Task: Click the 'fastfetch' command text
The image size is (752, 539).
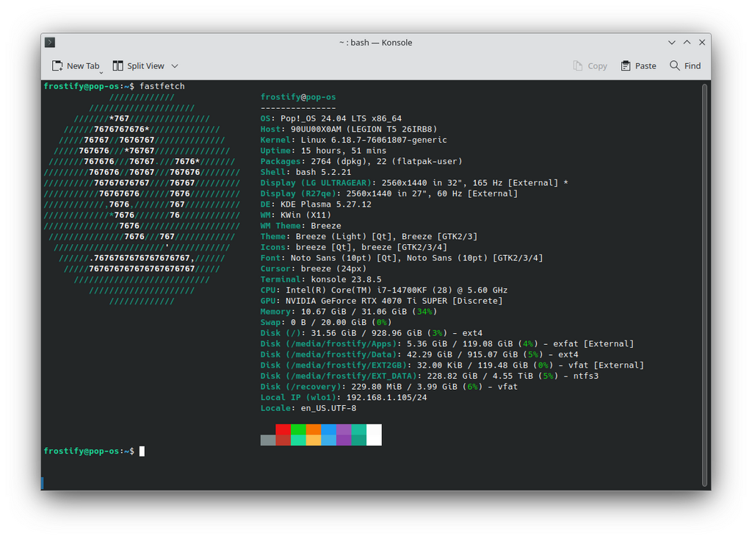Action: click(162, 86)
